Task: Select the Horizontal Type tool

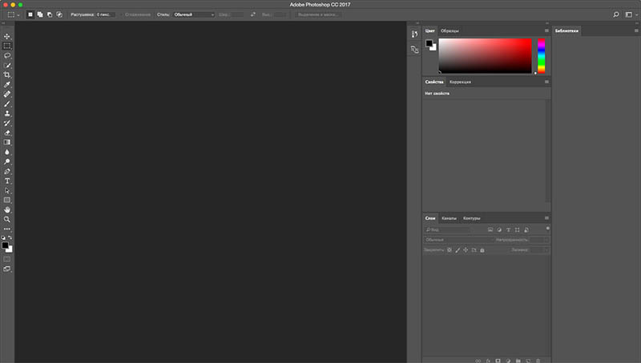Action: coord(7,181)
